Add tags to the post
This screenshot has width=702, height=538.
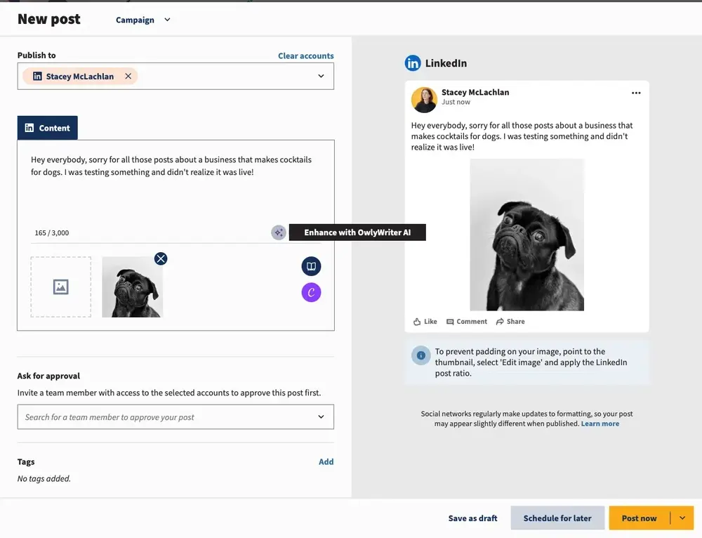(326, 461)
